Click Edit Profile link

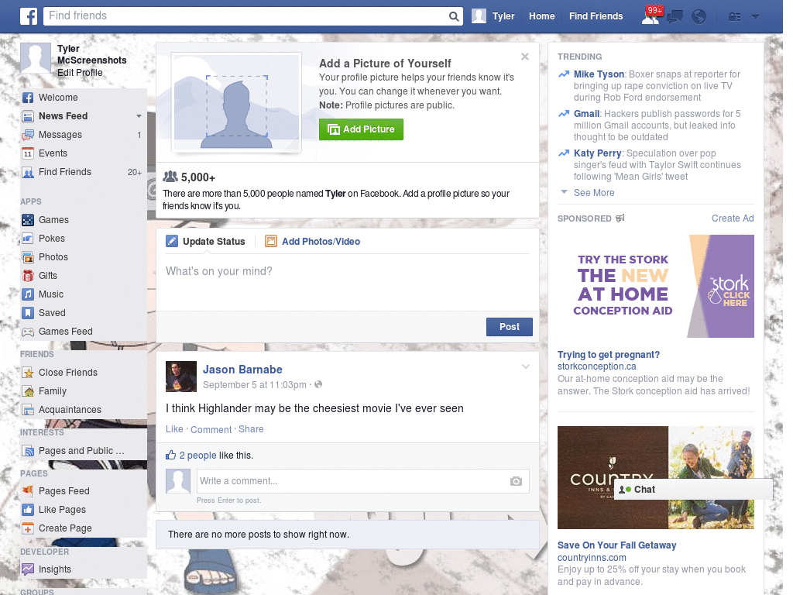80,73
